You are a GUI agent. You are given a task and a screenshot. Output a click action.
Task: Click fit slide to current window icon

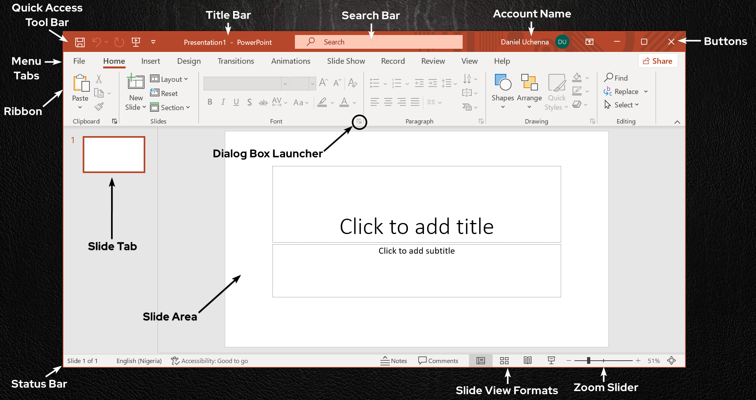[x=671, y=361]
